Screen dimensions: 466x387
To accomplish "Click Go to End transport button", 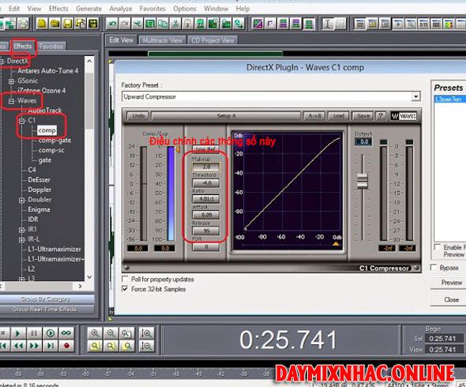I will tap(51, 346).
